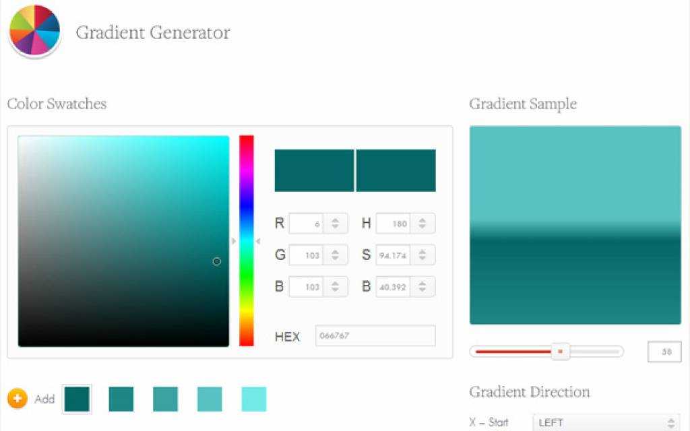Click the saturation-brightness picker circle marker

click(216, 261)
